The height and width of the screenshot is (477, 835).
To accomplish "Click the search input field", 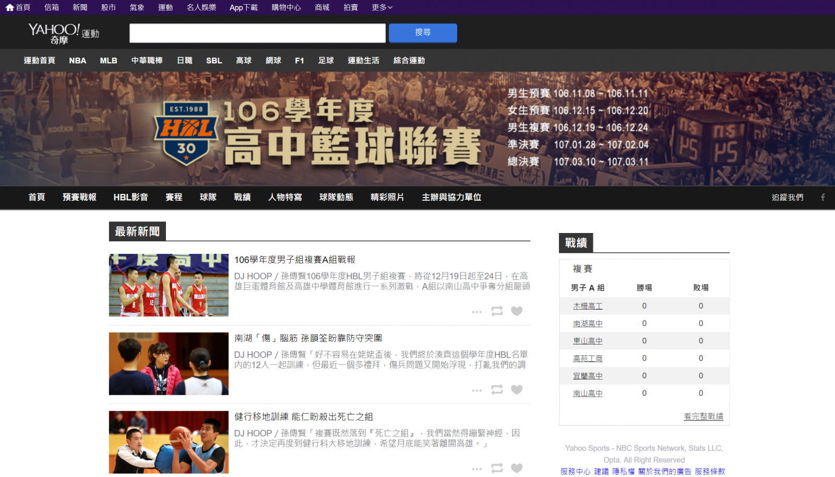I will click(x=257, y=33).
